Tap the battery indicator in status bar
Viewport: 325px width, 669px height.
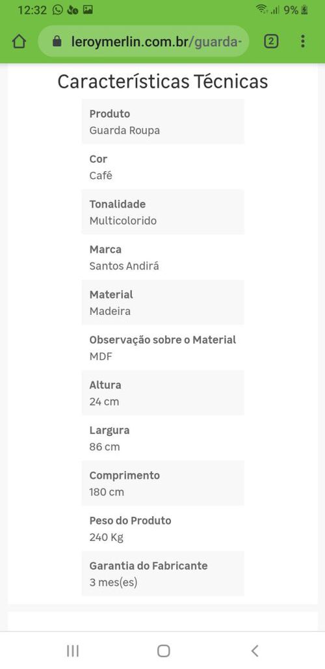(304, 10)
